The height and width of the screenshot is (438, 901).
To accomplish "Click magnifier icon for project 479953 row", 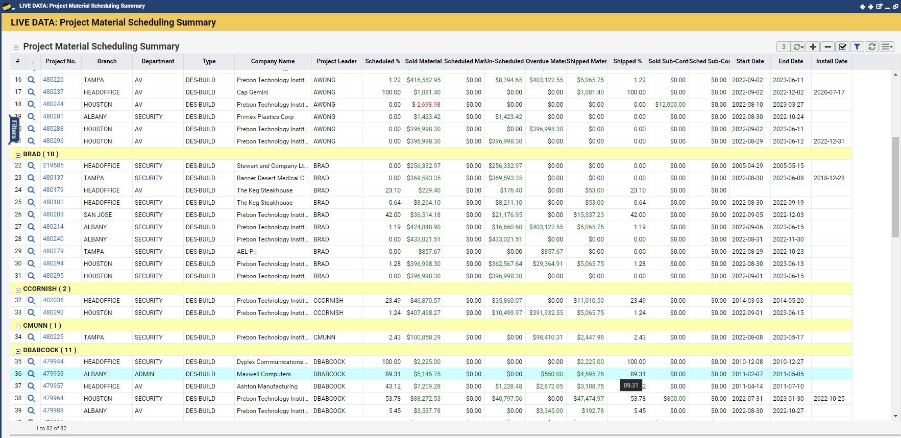I will point(31,374).
